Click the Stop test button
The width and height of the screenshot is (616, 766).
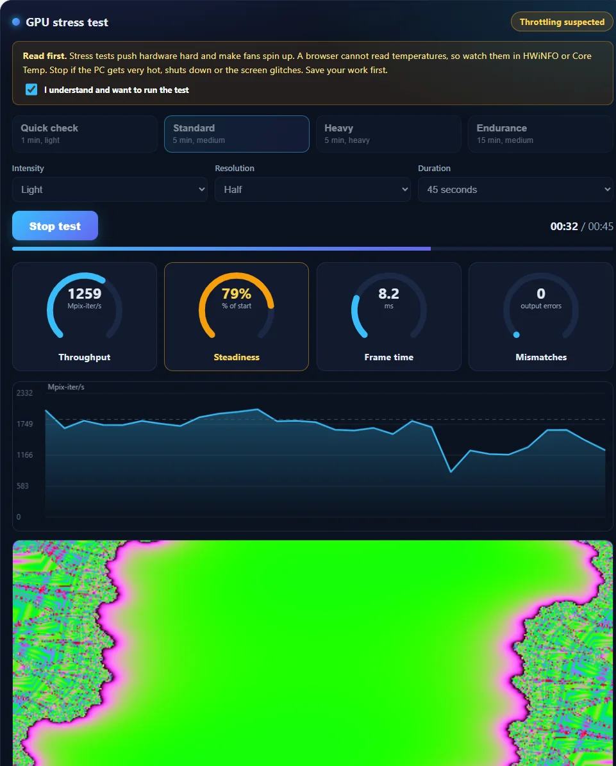55,226
